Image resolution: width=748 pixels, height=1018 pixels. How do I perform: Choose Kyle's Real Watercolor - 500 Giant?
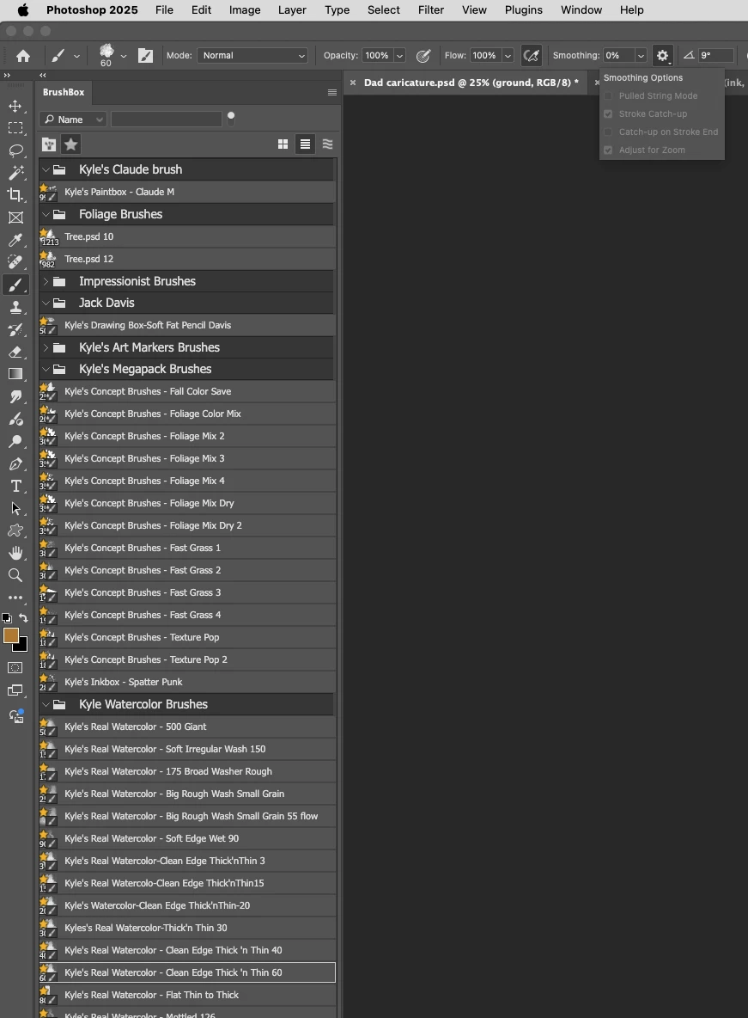[x=187, y=727]
